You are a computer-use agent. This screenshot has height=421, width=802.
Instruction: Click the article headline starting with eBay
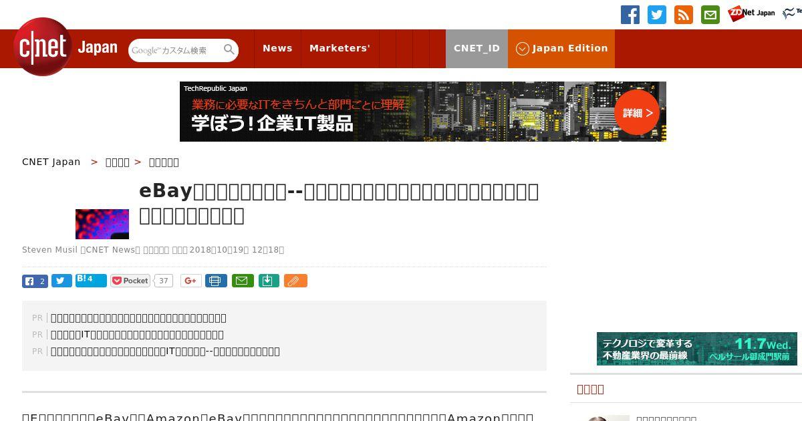pos(339,203)
